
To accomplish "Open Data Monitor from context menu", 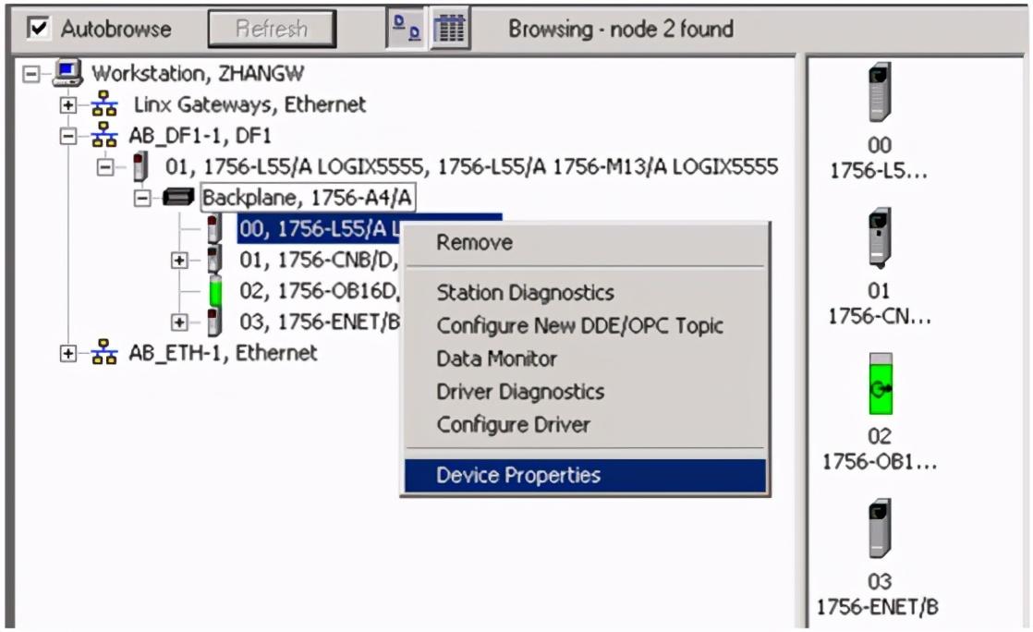I will pos(585,359).
